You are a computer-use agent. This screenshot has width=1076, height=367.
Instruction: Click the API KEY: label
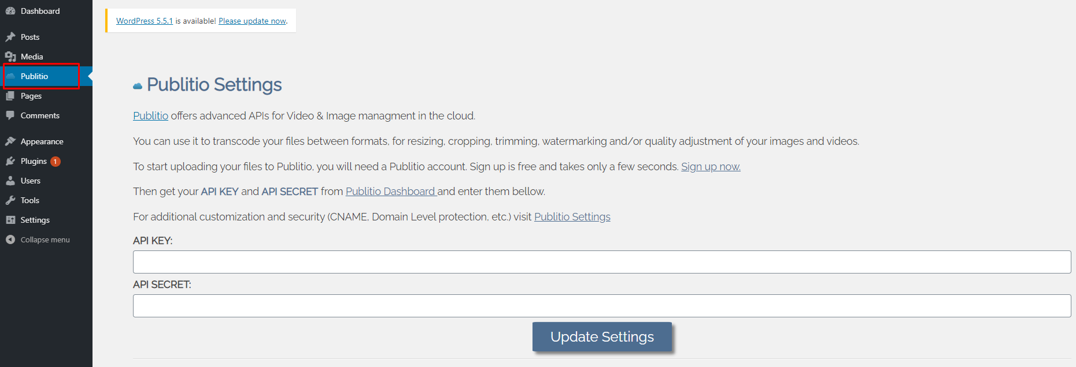pos(153,241)
